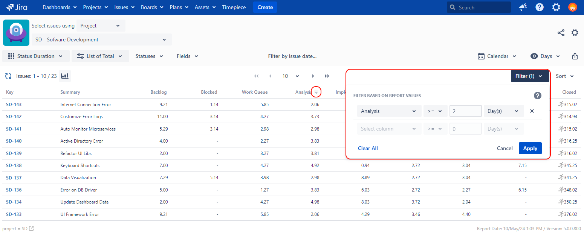Open report settings gear icon

pos(575,33)
